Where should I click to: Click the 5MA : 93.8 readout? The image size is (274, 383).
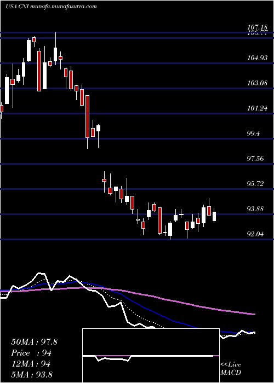tap(32, 375)
